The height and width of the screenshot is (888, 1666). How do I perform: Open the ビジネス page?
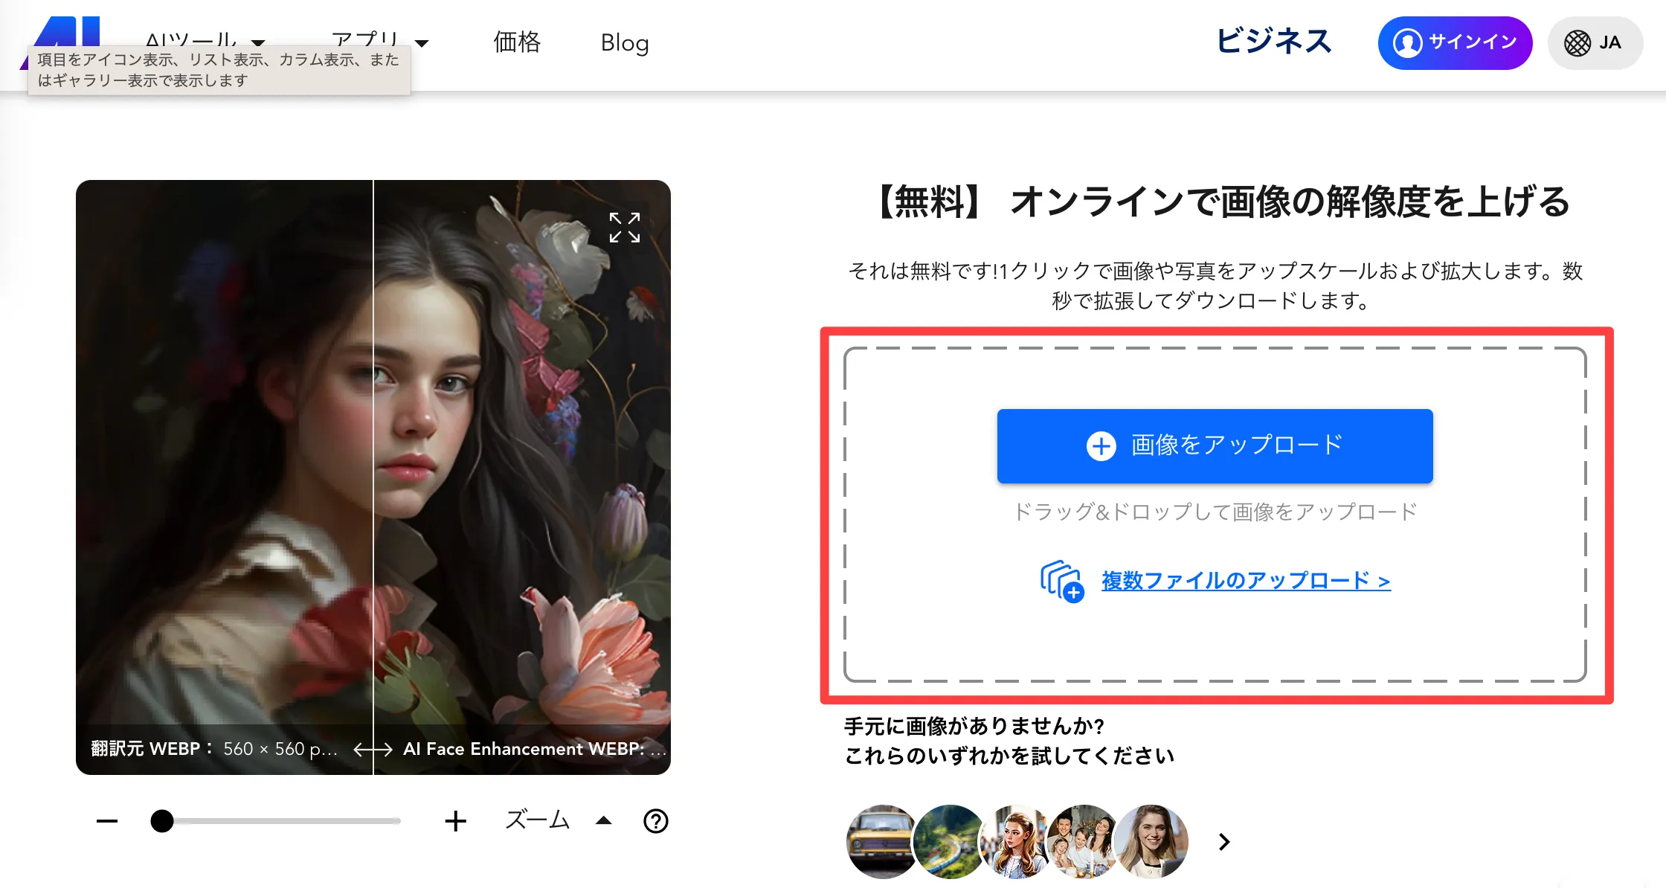[x=1274, y=42]
